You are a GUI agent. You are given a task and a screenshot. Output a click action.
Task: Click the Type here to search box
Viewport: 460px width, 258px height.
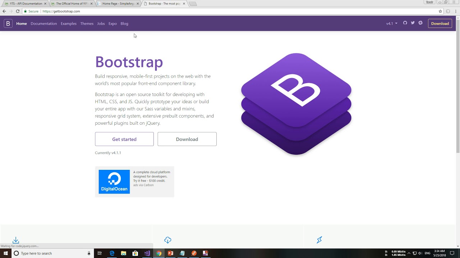tap(52, 253)
